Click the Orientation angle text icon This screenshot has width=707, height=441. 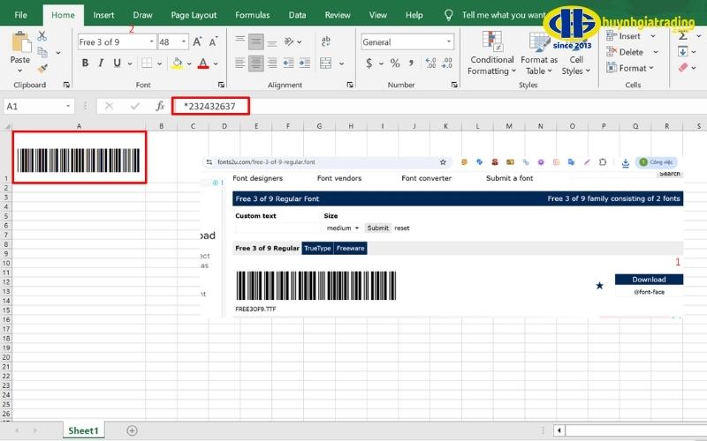289,41
